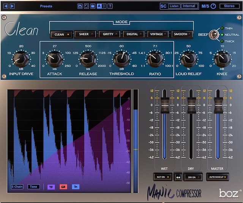
Task: Enable the AUTO MAKEUP toggle
Action: 218,177
